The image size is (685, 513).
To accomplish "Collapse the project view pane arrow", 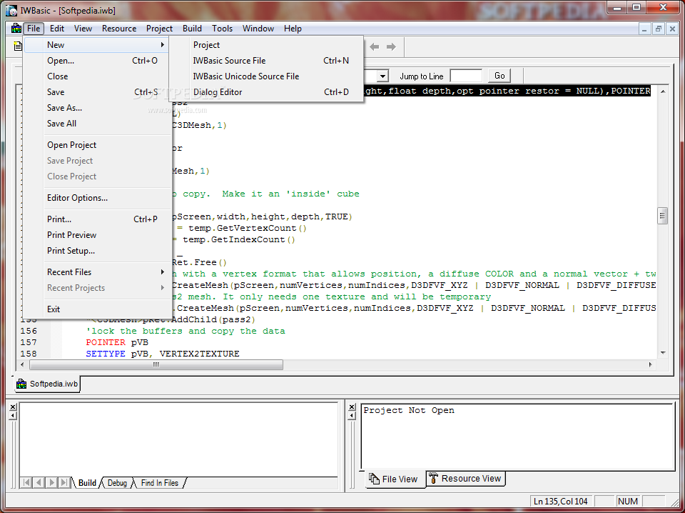I will (x=352, y=416).
